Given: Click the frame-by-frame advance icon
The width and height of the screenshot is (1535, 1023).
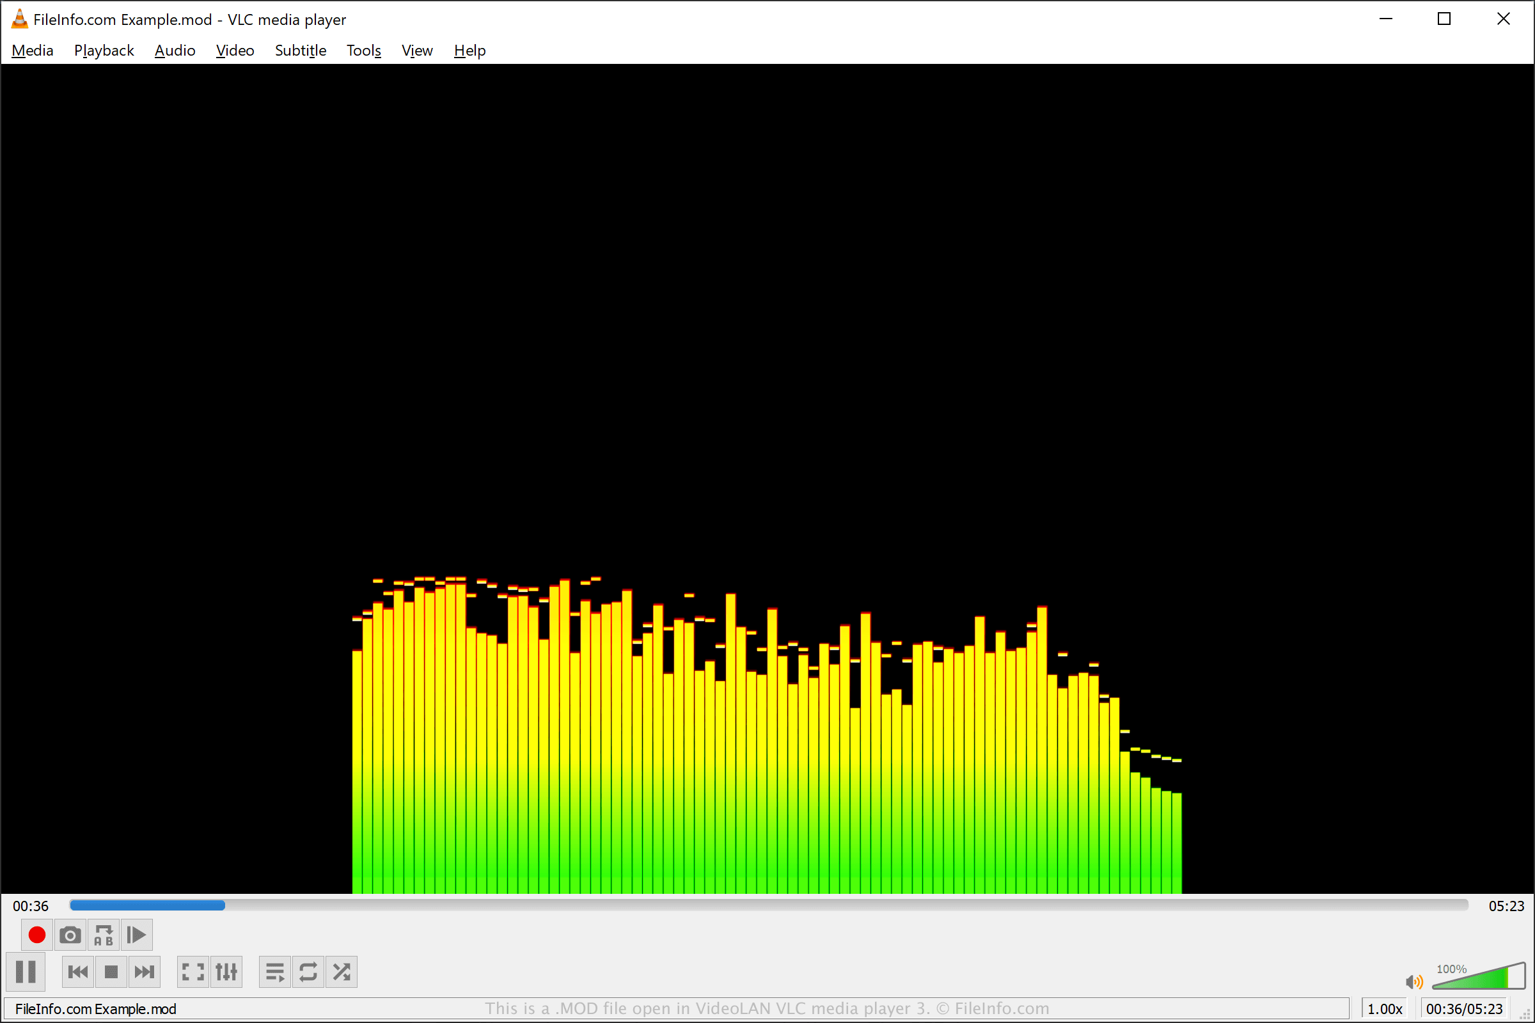Looking at the screenshot, I should click(x=135, y=935).
